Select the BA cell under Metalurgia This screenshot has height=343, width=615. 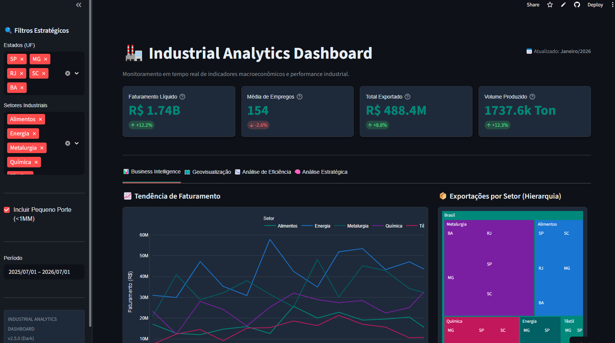coord(450,233)
